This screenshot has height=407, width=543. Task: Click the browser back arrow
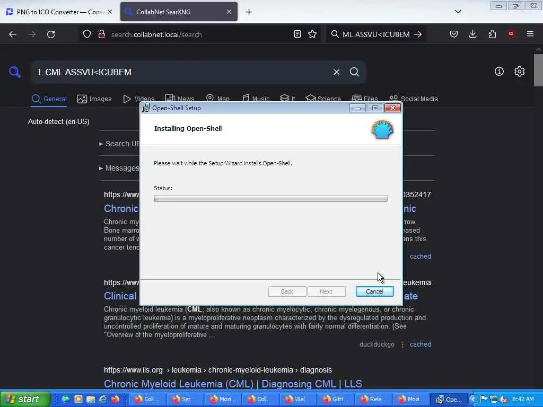point(13,34)
